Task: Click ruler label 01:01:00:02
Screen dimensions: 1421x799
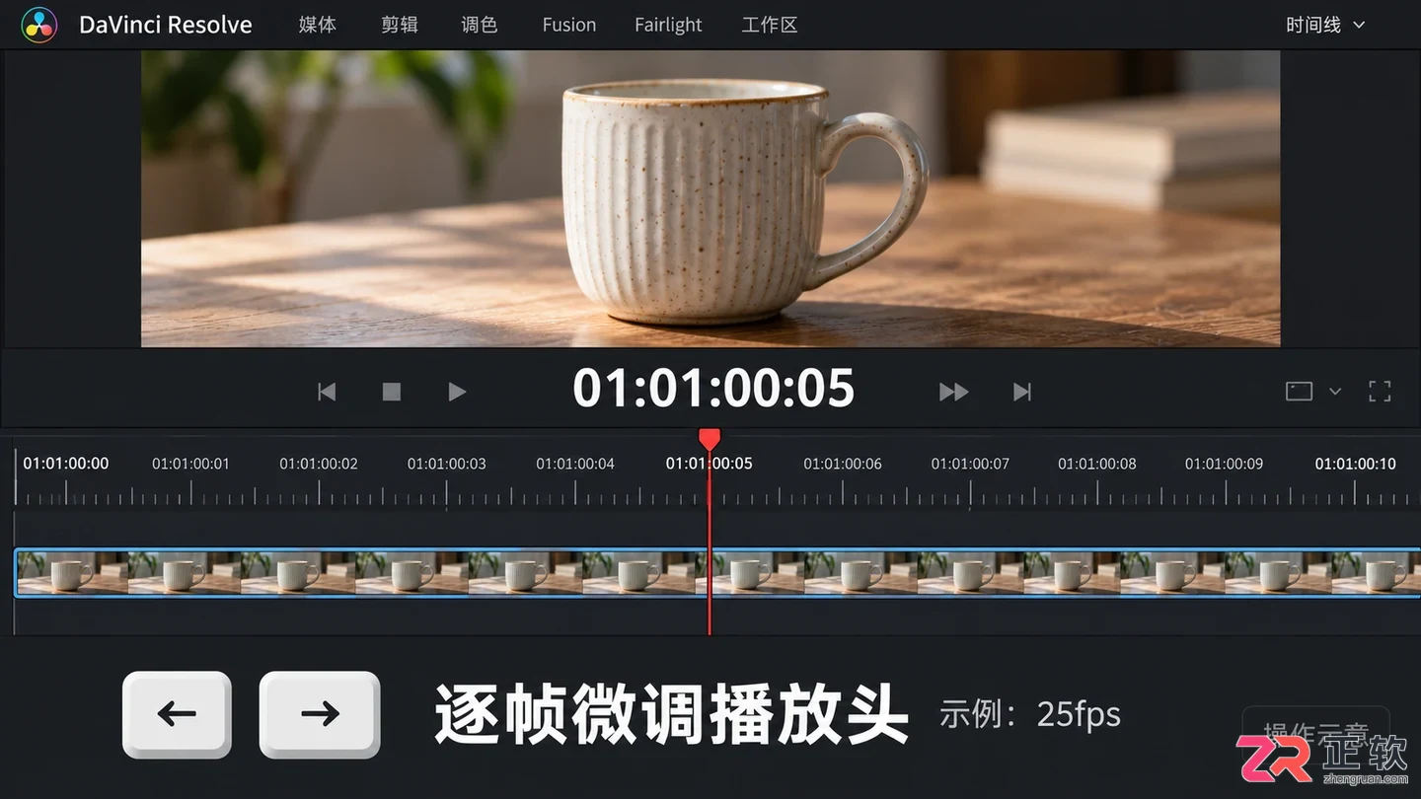Action: pyautogui.click(x=319, y=464)
